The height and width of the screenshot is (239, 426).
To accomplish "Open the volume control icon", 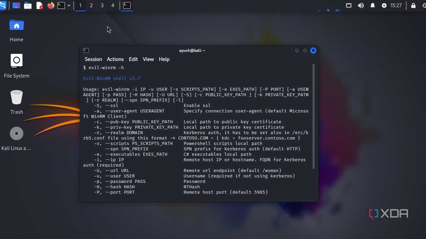I will pyautogui.click(x=361, y=5).
